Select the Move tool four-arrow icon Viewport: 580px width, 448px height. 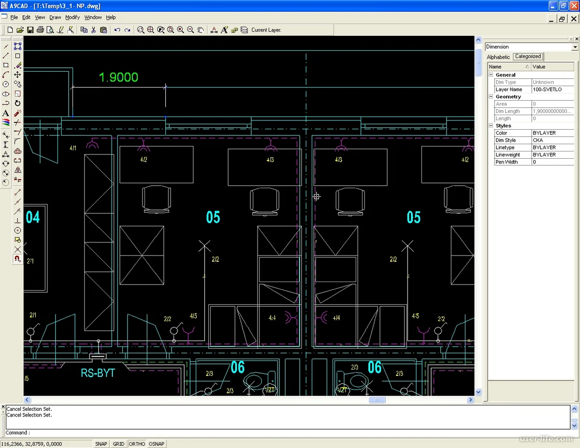(x=17, y=75)
